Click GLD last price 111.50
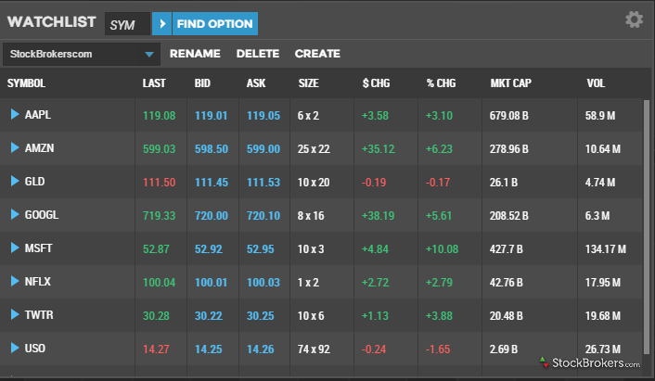The height and width of the screenshot is (381, 655). point(160,183)
